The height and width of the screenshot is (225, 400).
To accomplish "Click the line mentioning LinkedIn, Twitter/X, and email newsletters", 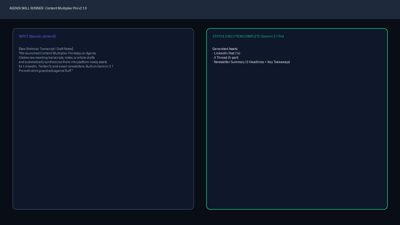I will [66, 66].
